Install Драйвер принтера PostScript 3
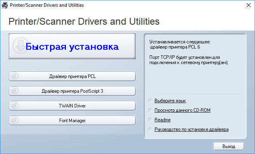 tap(72, 91)
